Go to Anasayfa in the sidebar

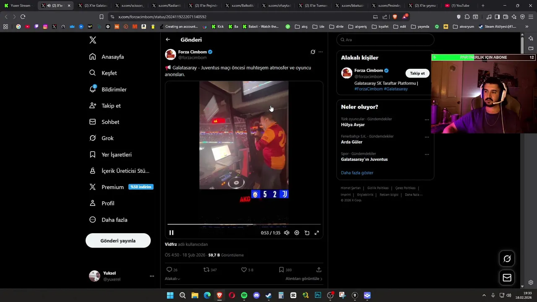pyautogui.click(x=107, y=57)
